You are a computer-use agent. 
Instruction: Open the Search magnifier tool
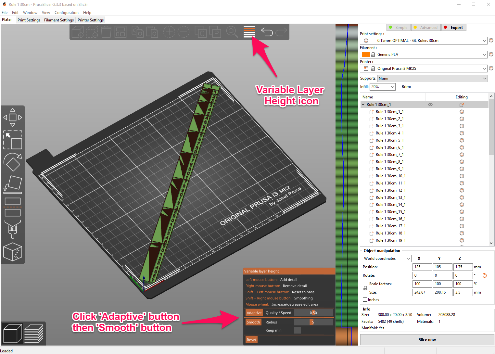point(232,32)
